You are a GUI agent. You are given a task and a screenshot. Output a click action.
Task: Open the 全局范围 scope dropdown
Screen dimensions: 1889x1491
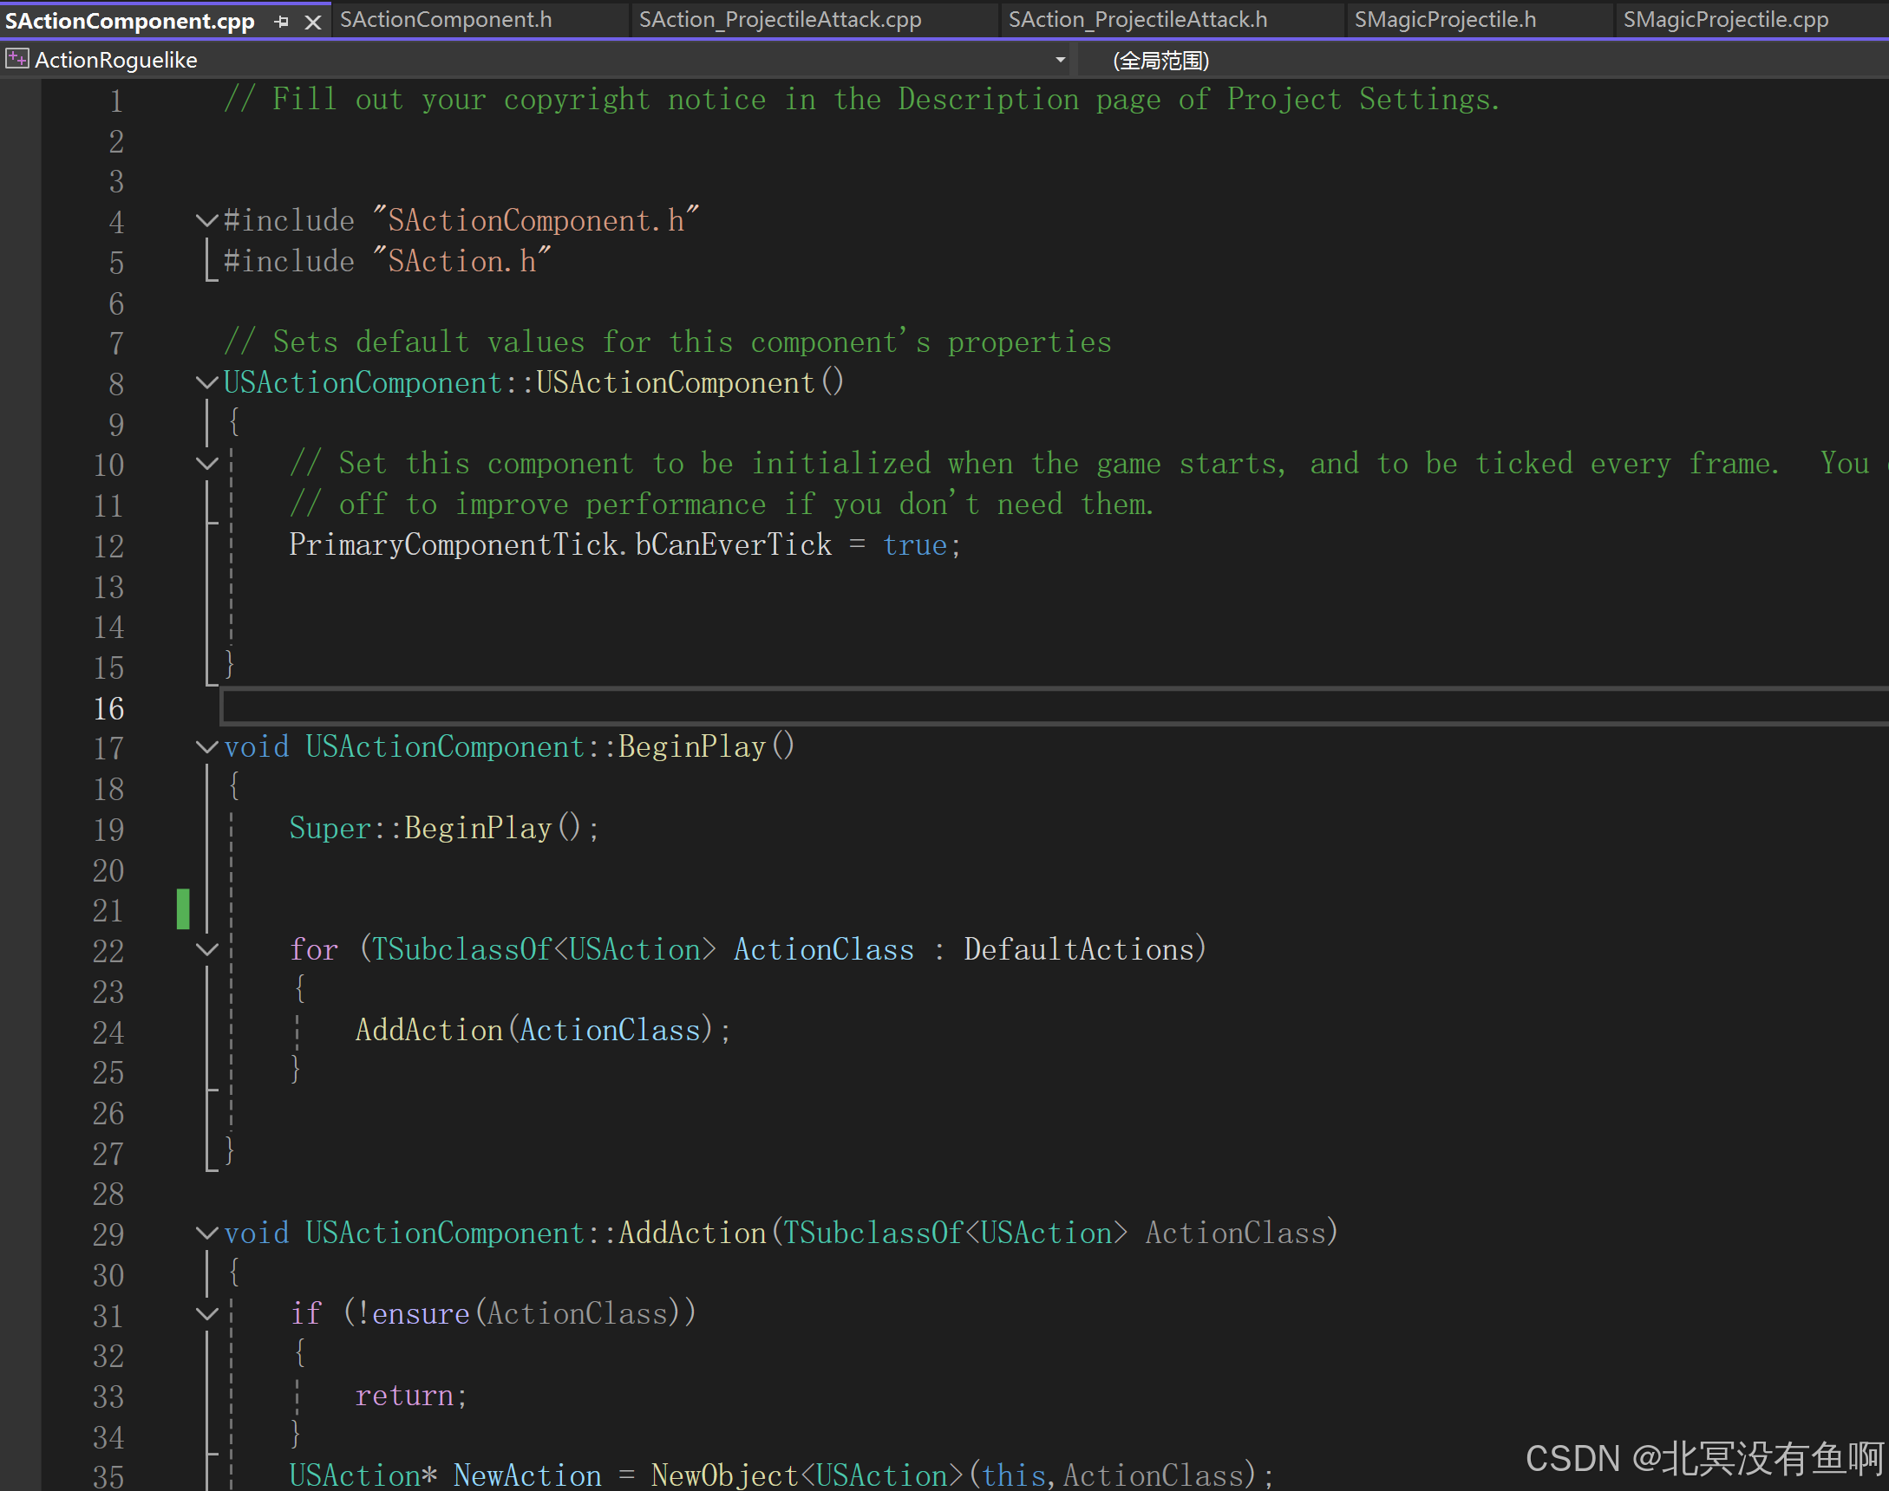pyautogui.click(x=1160, y=60)
